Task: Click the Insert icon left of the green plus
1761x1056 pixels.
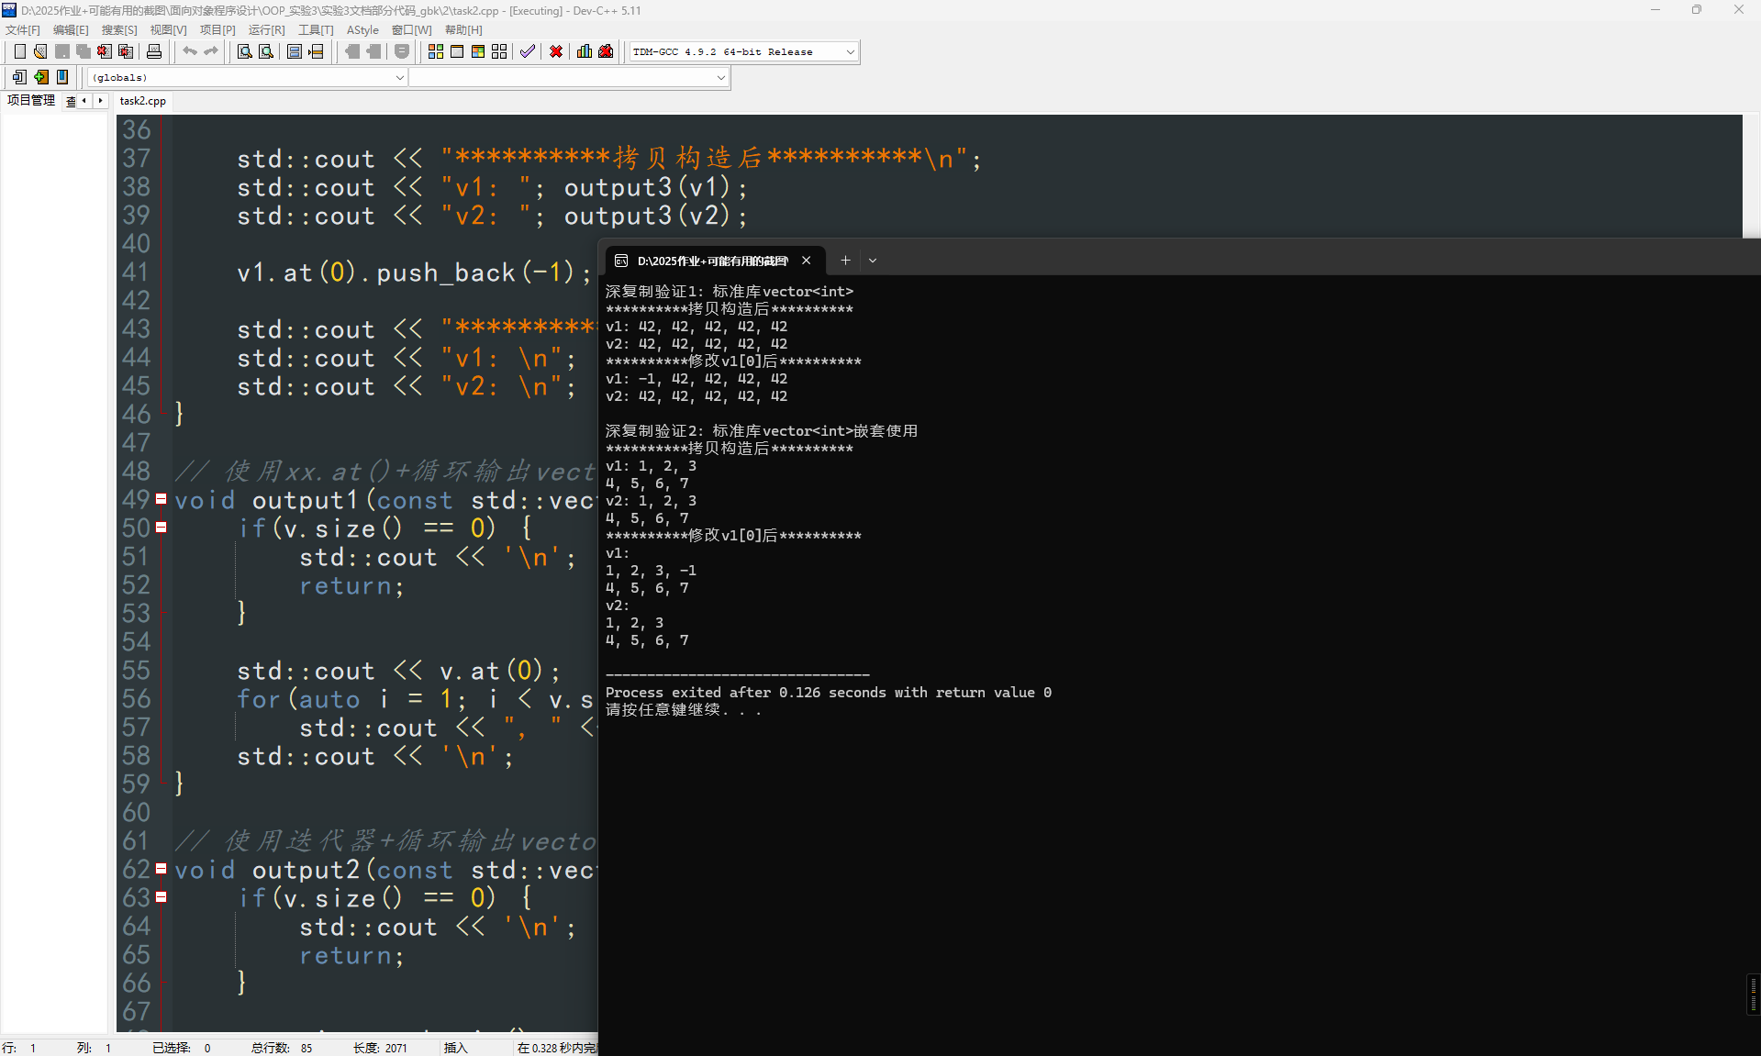Action: 19,77
